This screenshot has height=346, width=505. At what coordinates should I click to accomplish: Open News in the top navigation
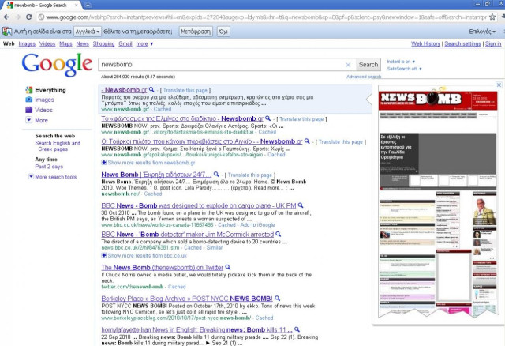[82, 44]
